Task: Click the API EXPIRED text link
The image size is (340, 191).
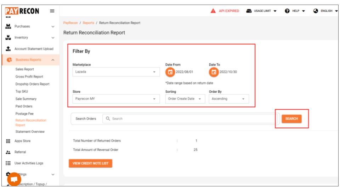Action: (229, 11)
